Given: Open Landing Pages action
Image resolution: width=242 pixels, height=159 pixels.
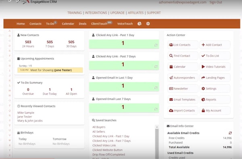Looking at the screenshot, I should [215, 78].
